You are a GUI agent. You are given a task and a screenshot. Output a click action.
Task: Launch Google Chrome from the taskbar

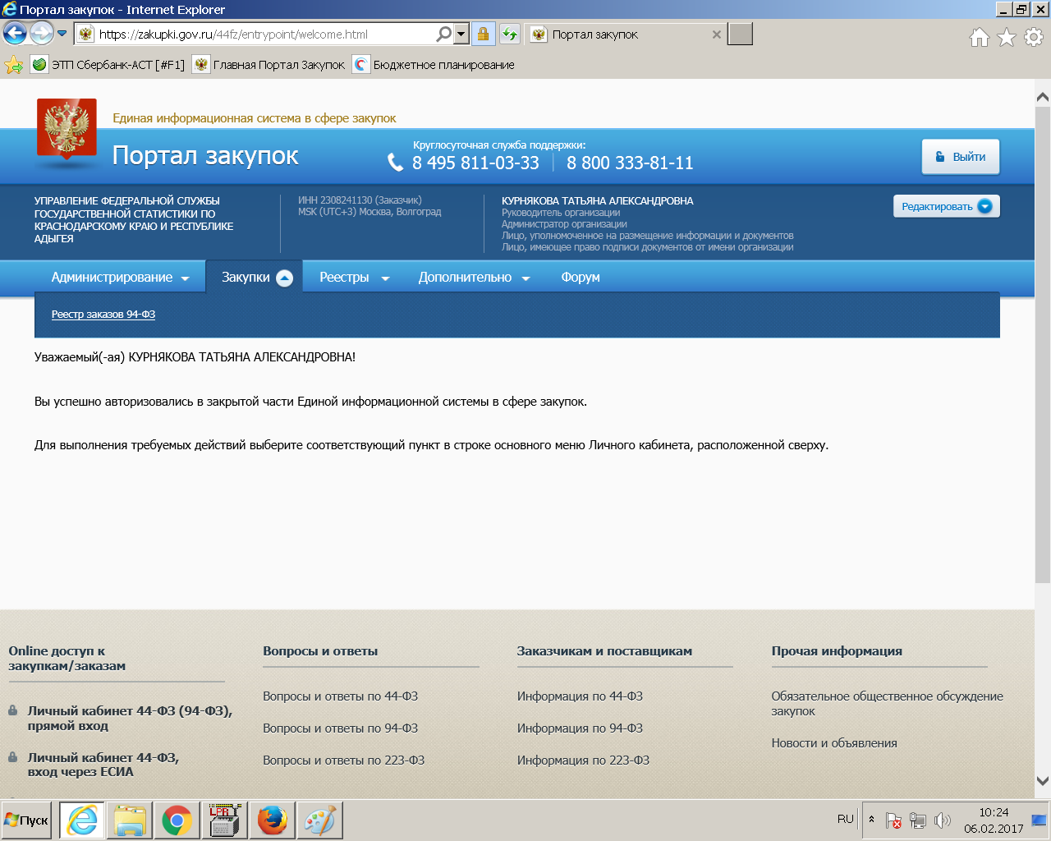[177, 820]
